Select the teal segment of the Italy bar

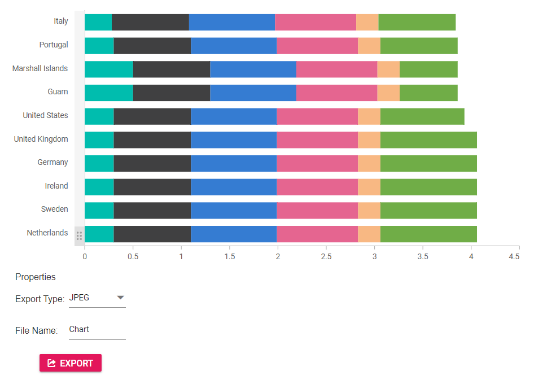98,22
